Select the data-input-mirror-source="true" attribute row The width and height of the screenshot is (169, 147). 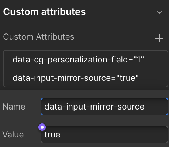[x=85, y=78]
